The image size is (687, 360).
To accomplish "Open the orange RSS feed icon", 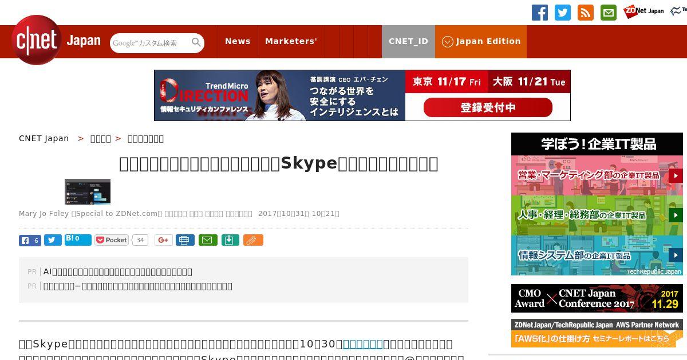I will coord(586,13).
